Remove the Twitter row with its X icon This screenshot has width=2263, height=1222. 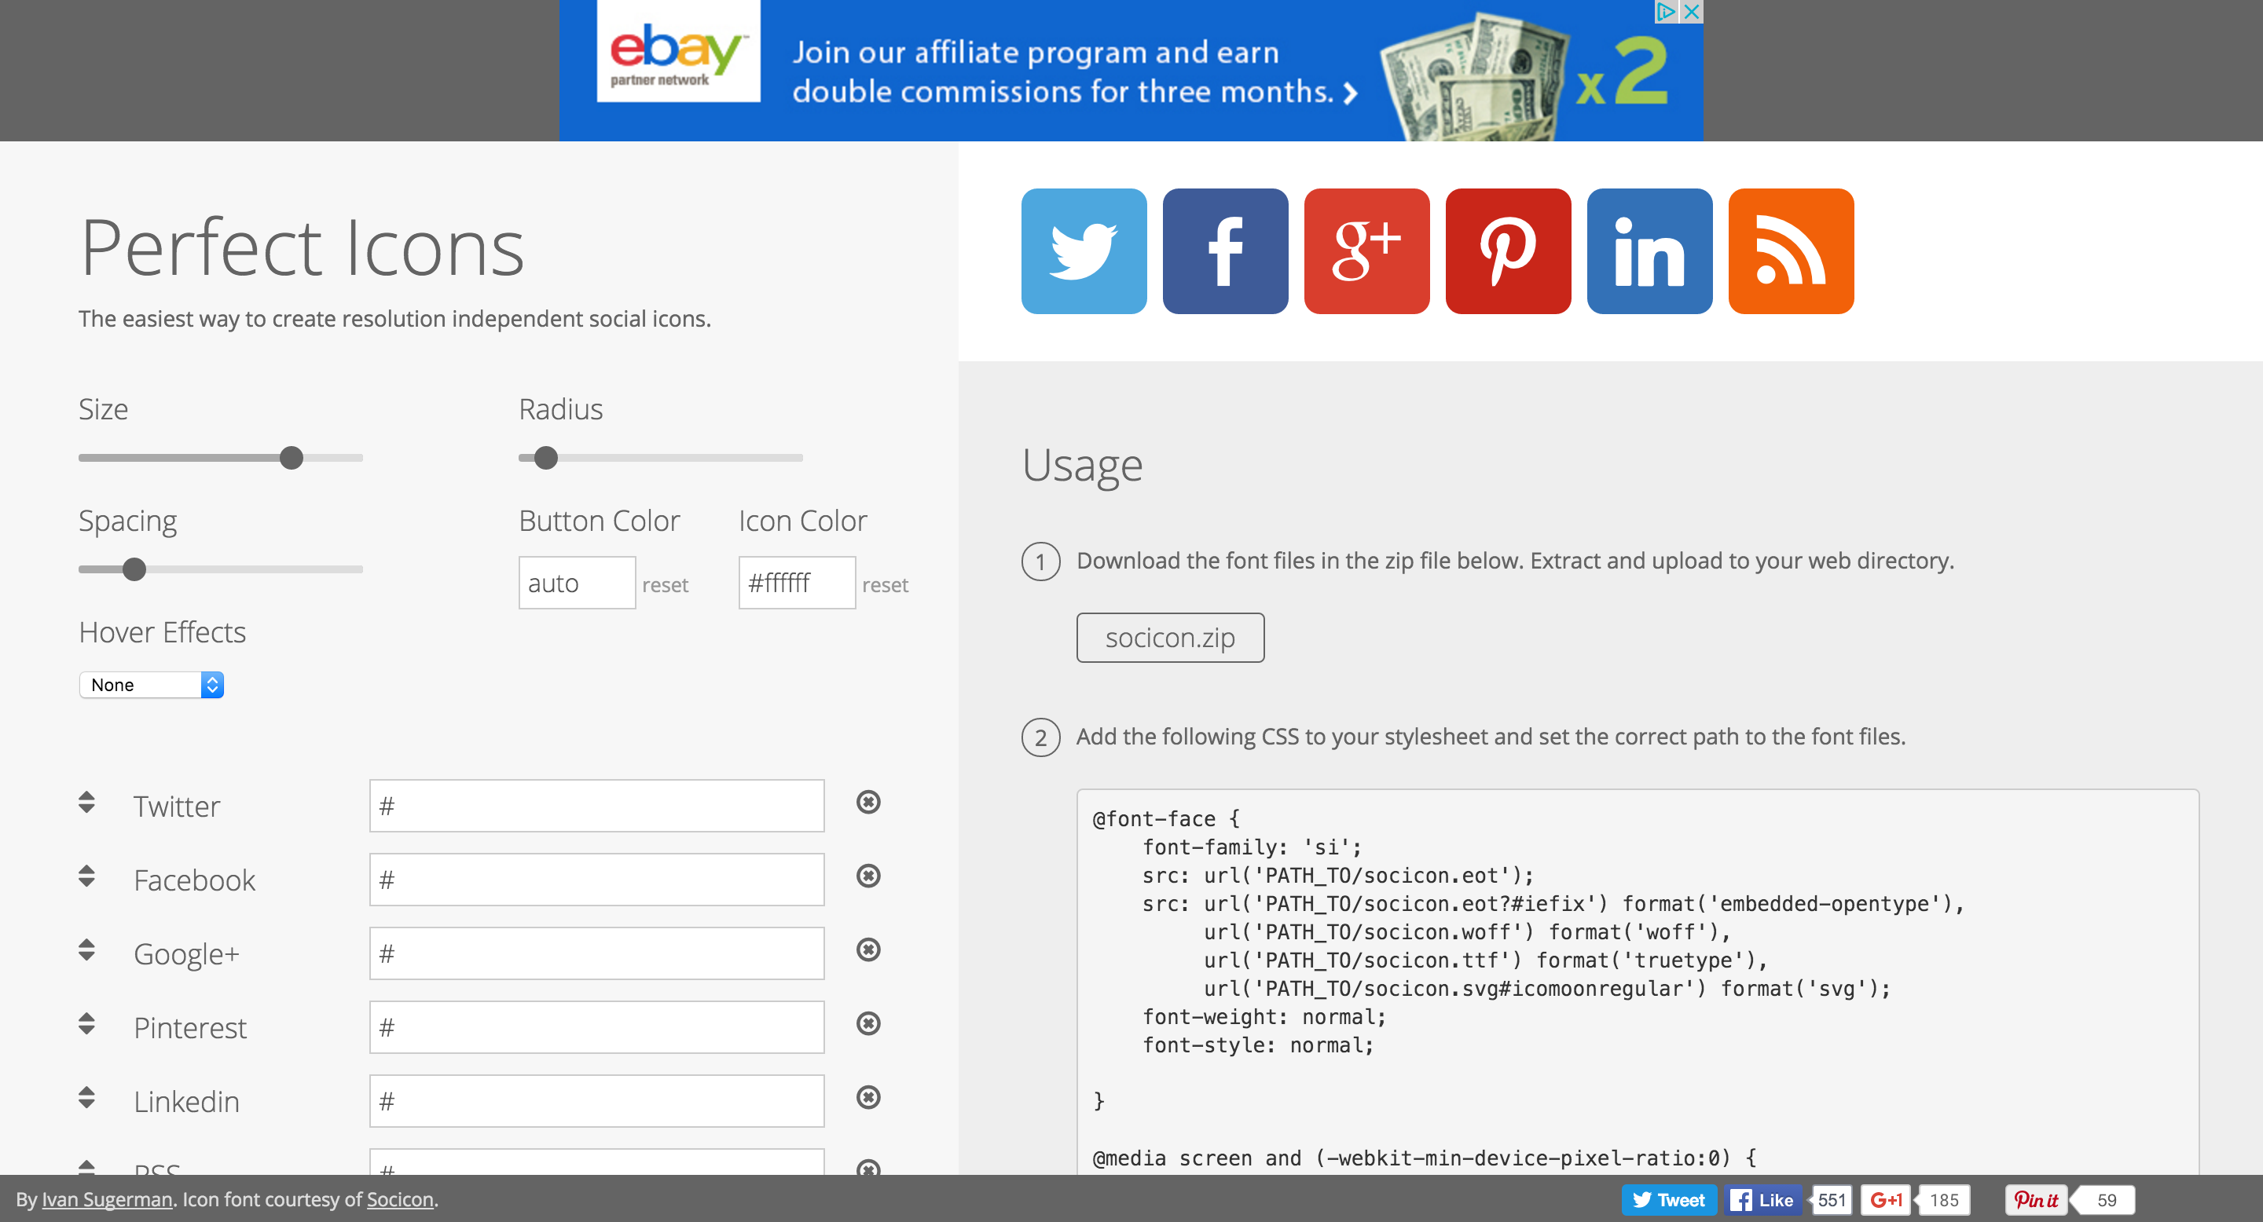pyautogui.click(x=868, y=802)
